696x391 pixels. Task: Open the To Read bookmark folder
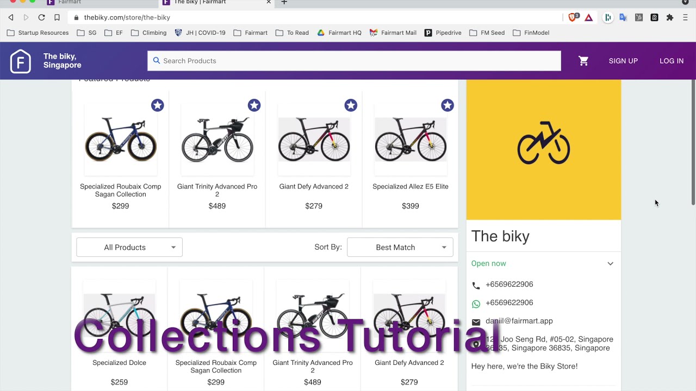[x=293, y=33]
